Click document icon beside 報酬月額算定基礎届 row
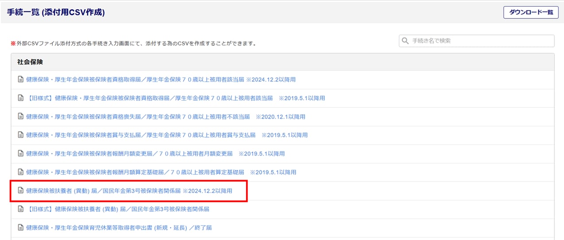 point(20,172)
